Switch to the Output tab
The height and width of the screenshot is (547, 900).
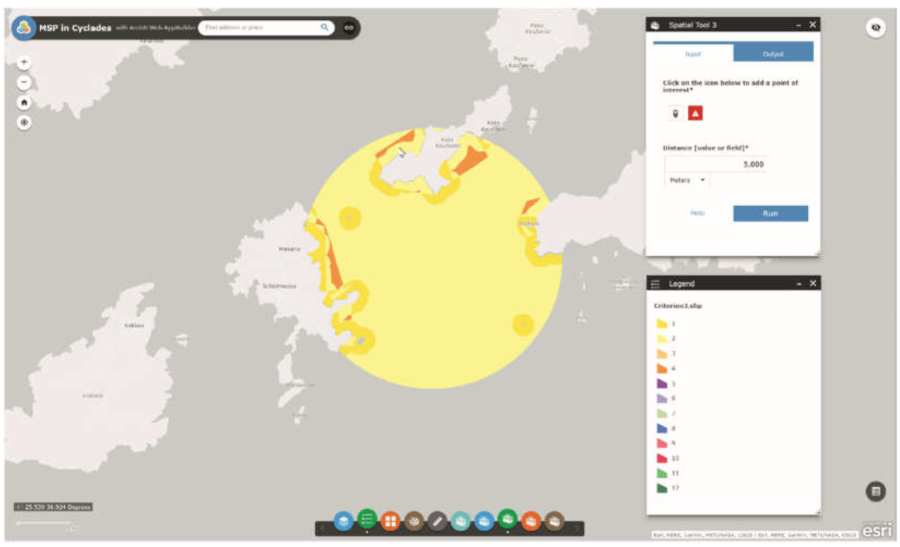tap(773, 54)
